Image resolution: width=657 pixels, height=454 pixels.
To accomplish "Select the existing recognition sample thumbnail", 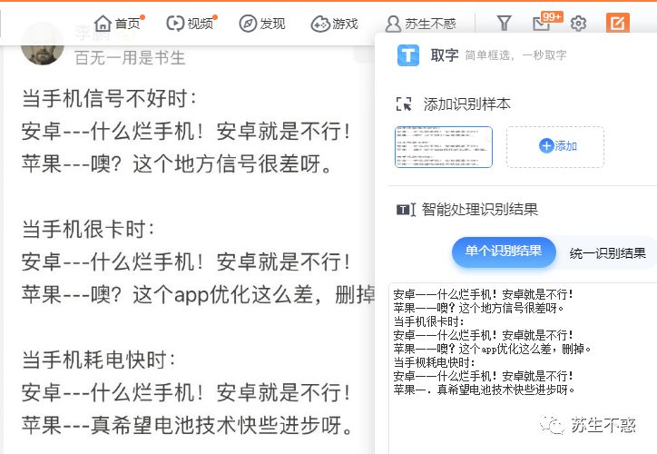I will click(x=444, y=147).
